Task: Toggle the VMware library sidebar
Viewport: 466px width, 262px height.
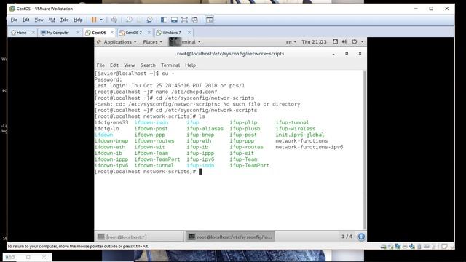Action: point(164,20)
